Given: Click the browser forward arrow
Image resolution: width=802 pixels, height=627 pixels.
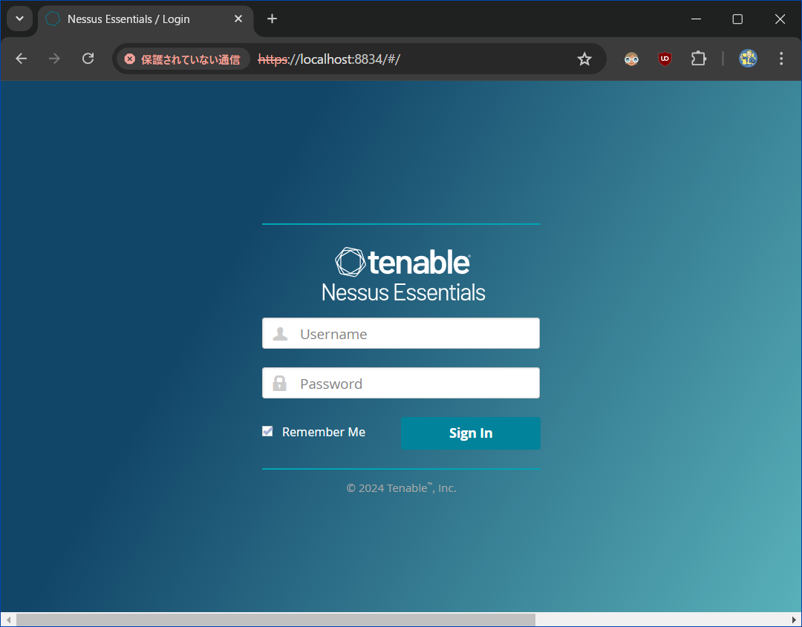Looking at the screenshot, I should tap(54, 59).
